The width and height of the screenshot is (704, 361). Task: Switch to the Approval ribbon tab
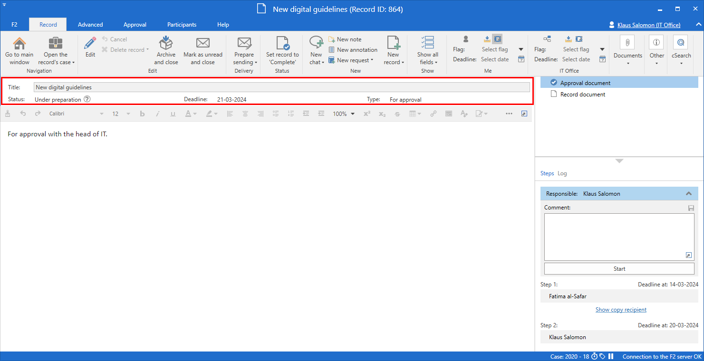(135, 25)
